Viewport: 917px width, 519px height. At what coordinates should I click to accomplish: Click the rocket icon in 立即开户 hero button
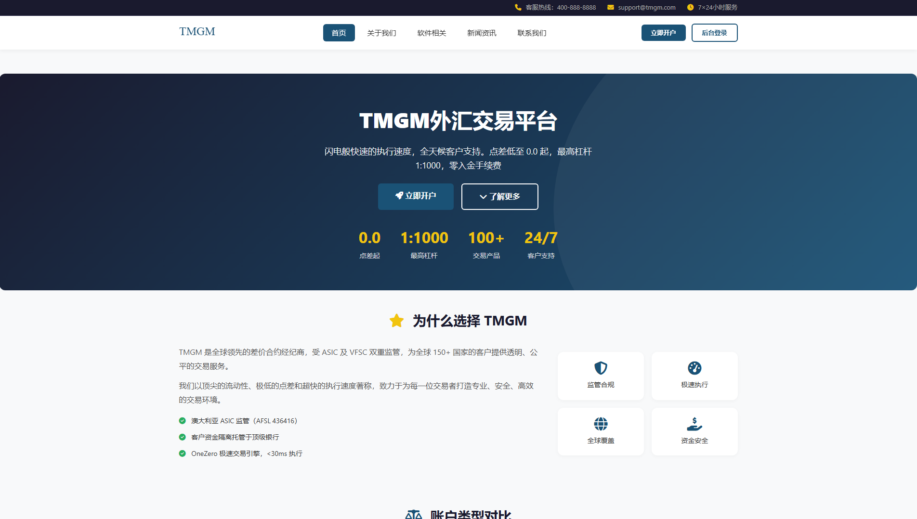(399, 195)
